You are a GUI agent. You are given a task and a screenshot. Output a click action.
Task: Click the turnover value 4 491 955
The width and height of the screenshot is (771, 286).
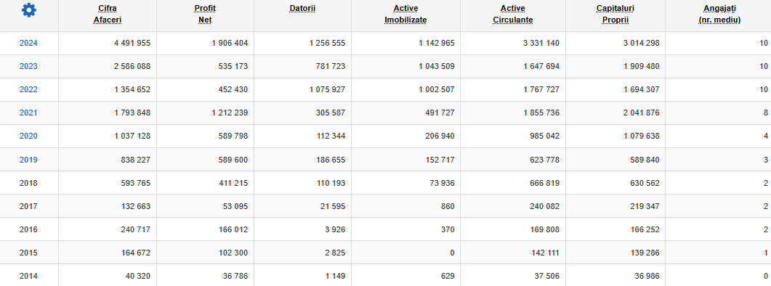pos(132,44)
